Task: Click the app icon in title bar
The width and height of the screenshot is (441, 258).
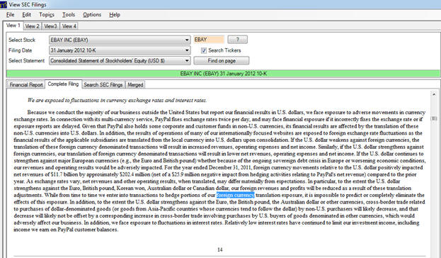Action: pyautogui.click(x=3, y=4)
